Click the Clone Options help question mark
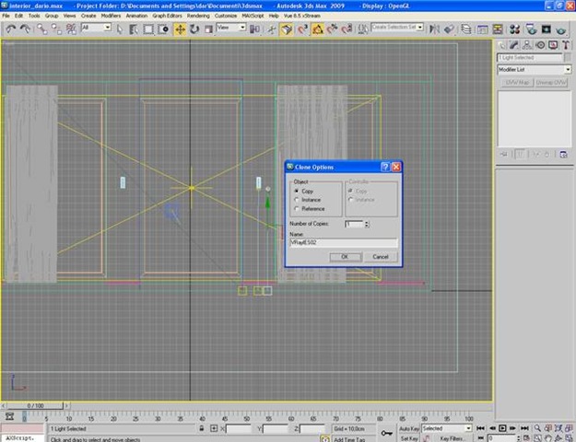Viewport: 576px width, 442px height. (x=385, y=167)
